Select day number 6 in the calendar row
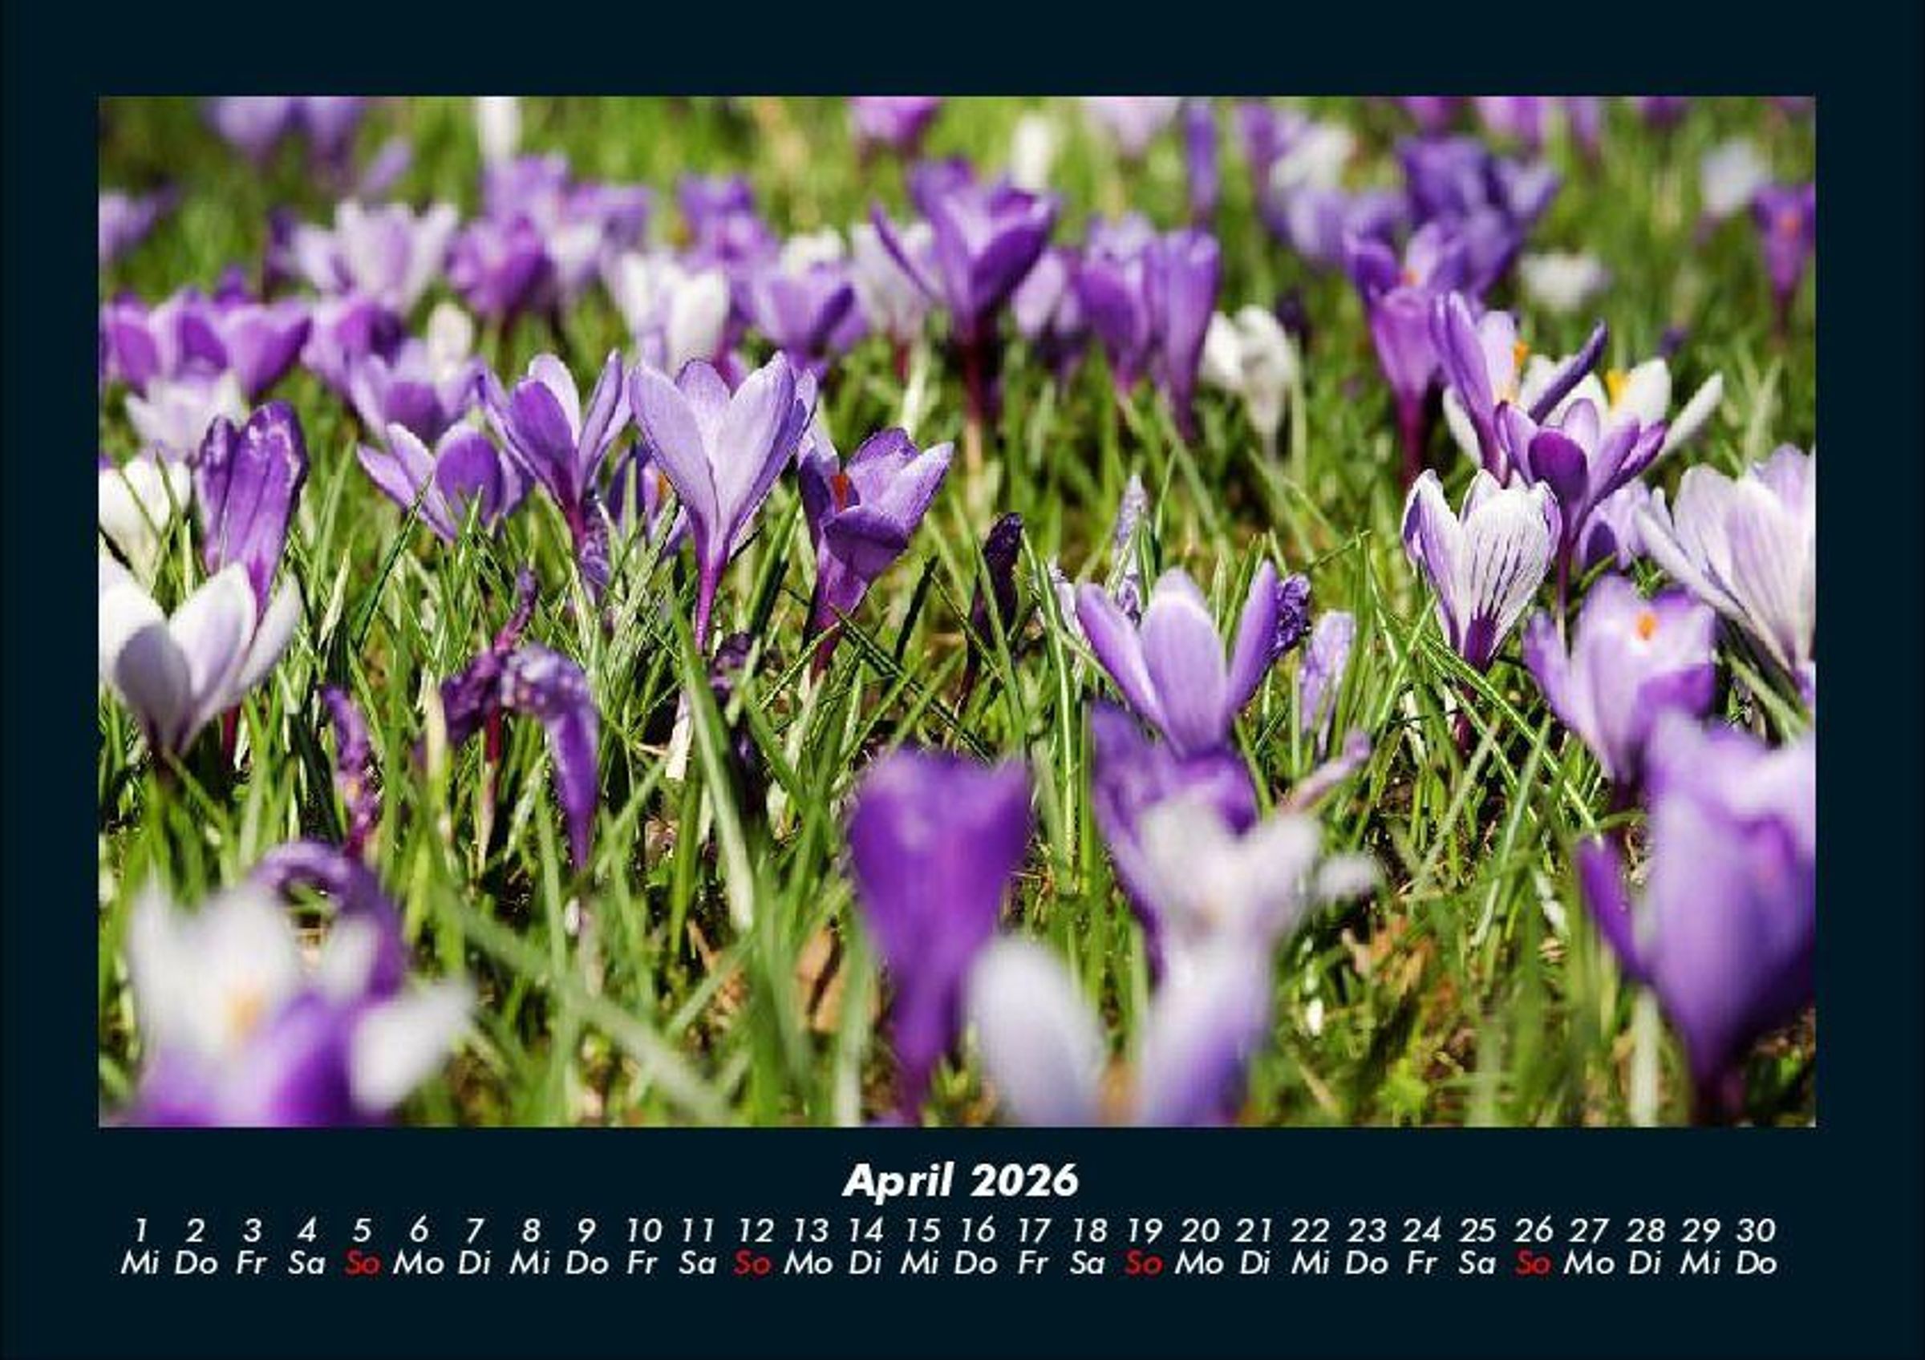 pos(419,1230)
